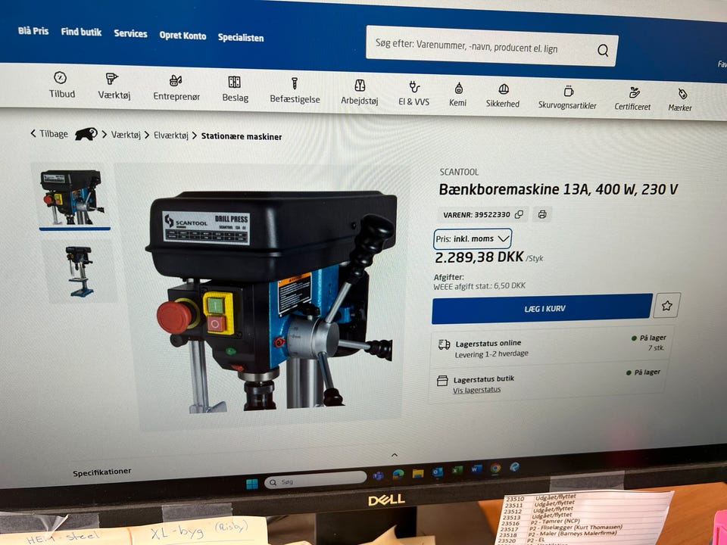Screen dimensions: 727x545
Task: Open Opret Konto menu item
Action: click(183, 36)
